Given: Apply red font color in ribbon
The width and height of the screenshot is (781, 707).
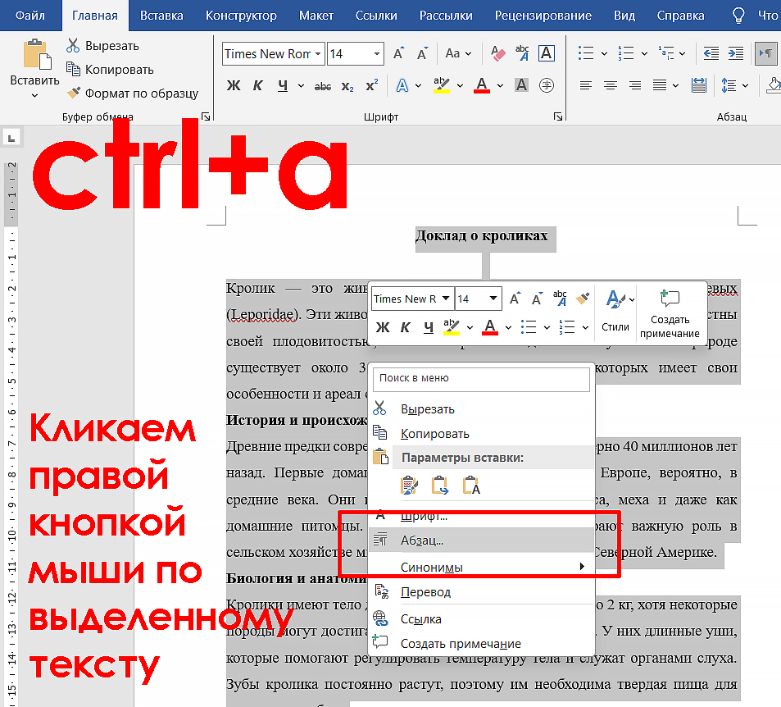Looking at the screenshot, I should [482, 86].
